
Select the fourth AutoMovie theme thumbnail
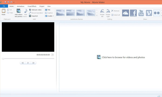click(x=91, y=13)
